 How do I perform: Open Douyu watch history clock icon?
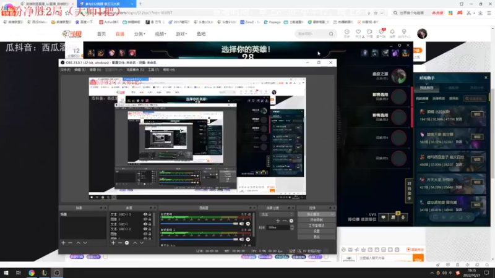tap(346, 32)
